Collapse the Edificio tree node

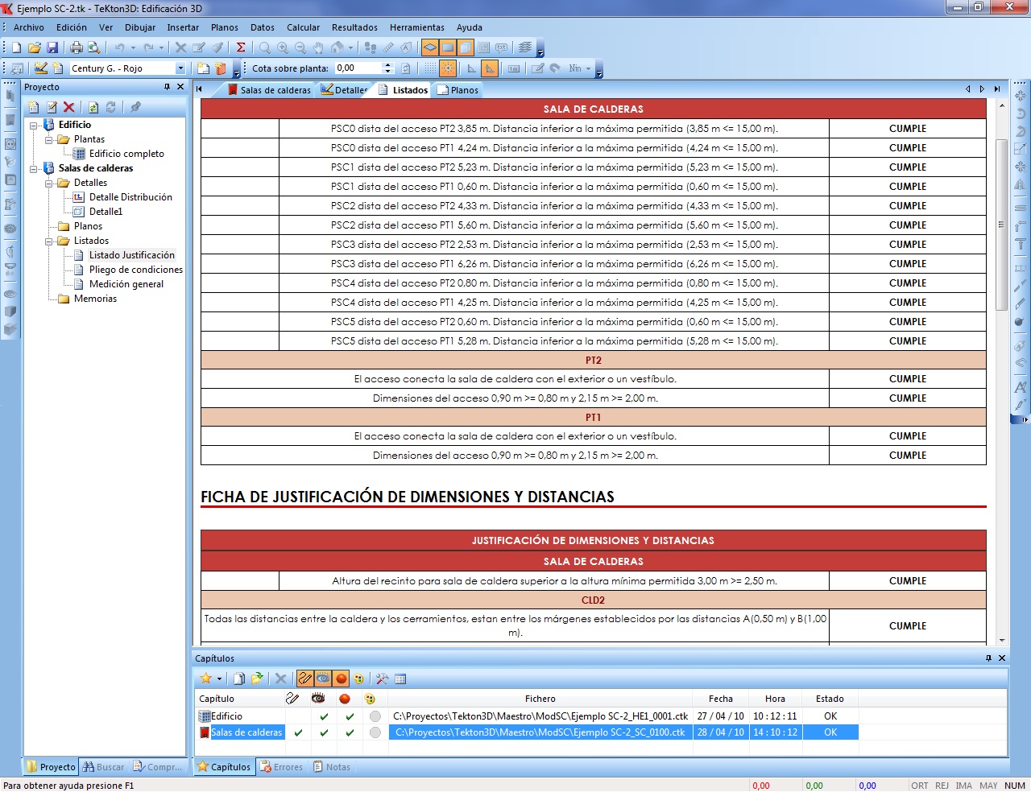(34, 125)
